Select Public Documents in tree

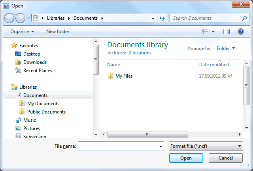click(47, 112)
